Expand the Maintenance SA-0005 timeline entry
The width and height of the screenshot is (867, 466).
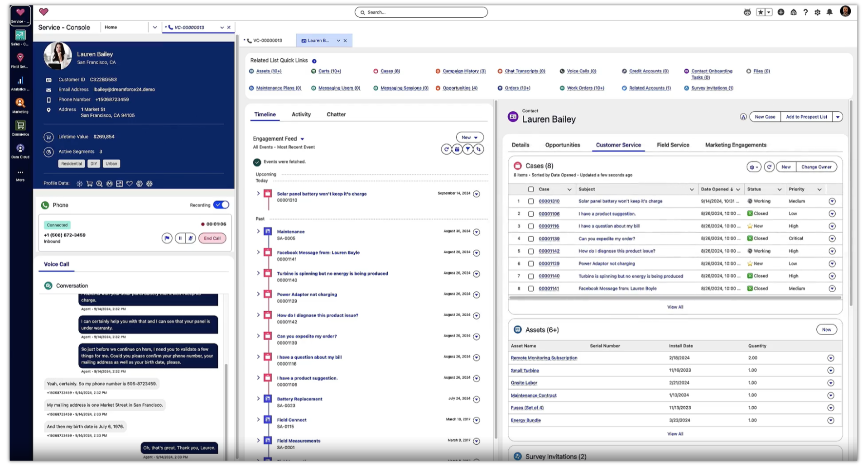click(x=258, y=231)
